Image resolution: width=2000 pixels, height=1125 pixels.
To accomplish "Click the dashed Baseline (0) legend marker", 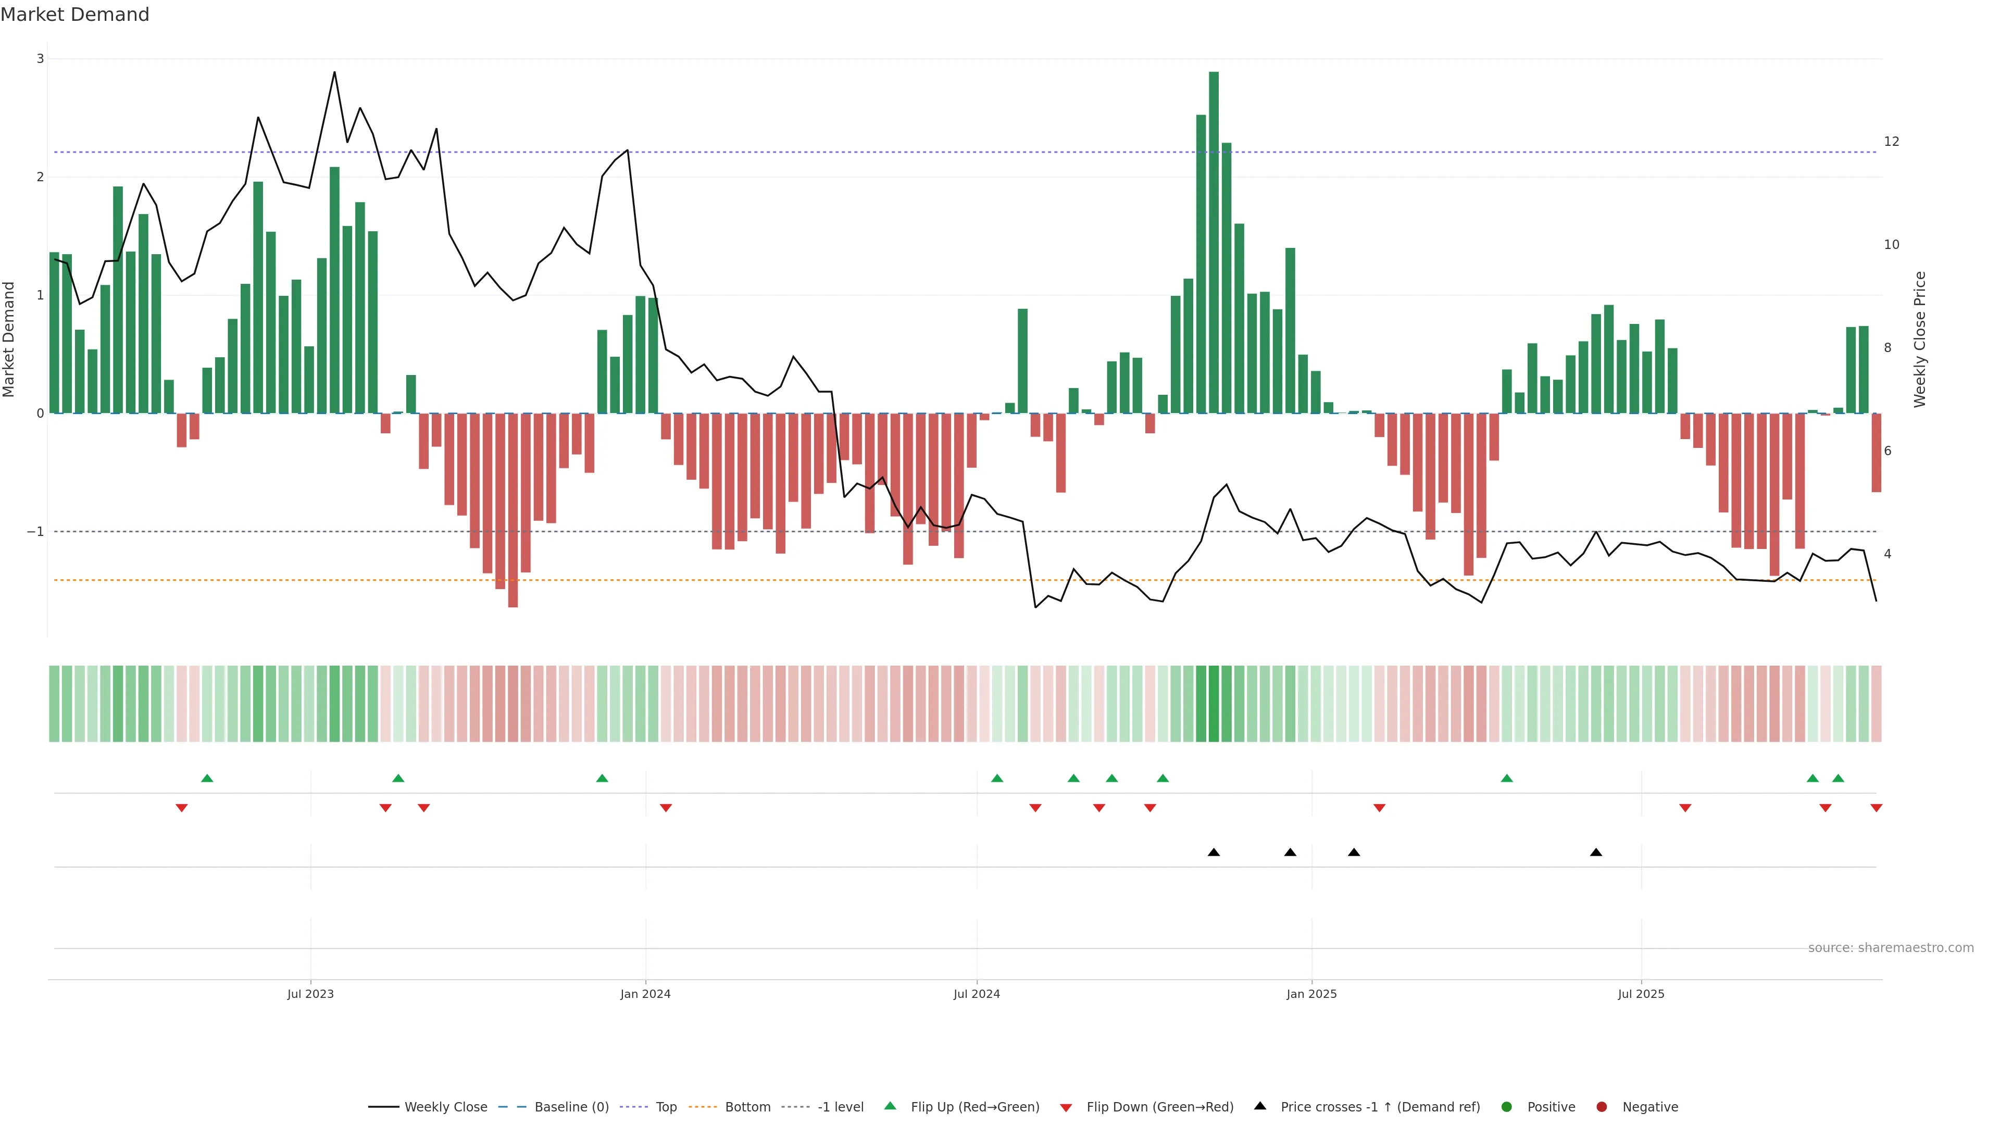I will coord(512,1106).
